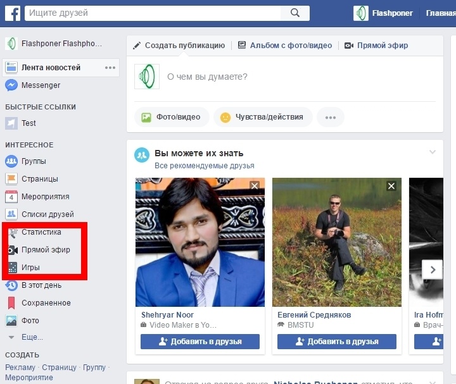456x384 pixels.
Task: Click the Facebook logo icon
Action: [13, 13]
